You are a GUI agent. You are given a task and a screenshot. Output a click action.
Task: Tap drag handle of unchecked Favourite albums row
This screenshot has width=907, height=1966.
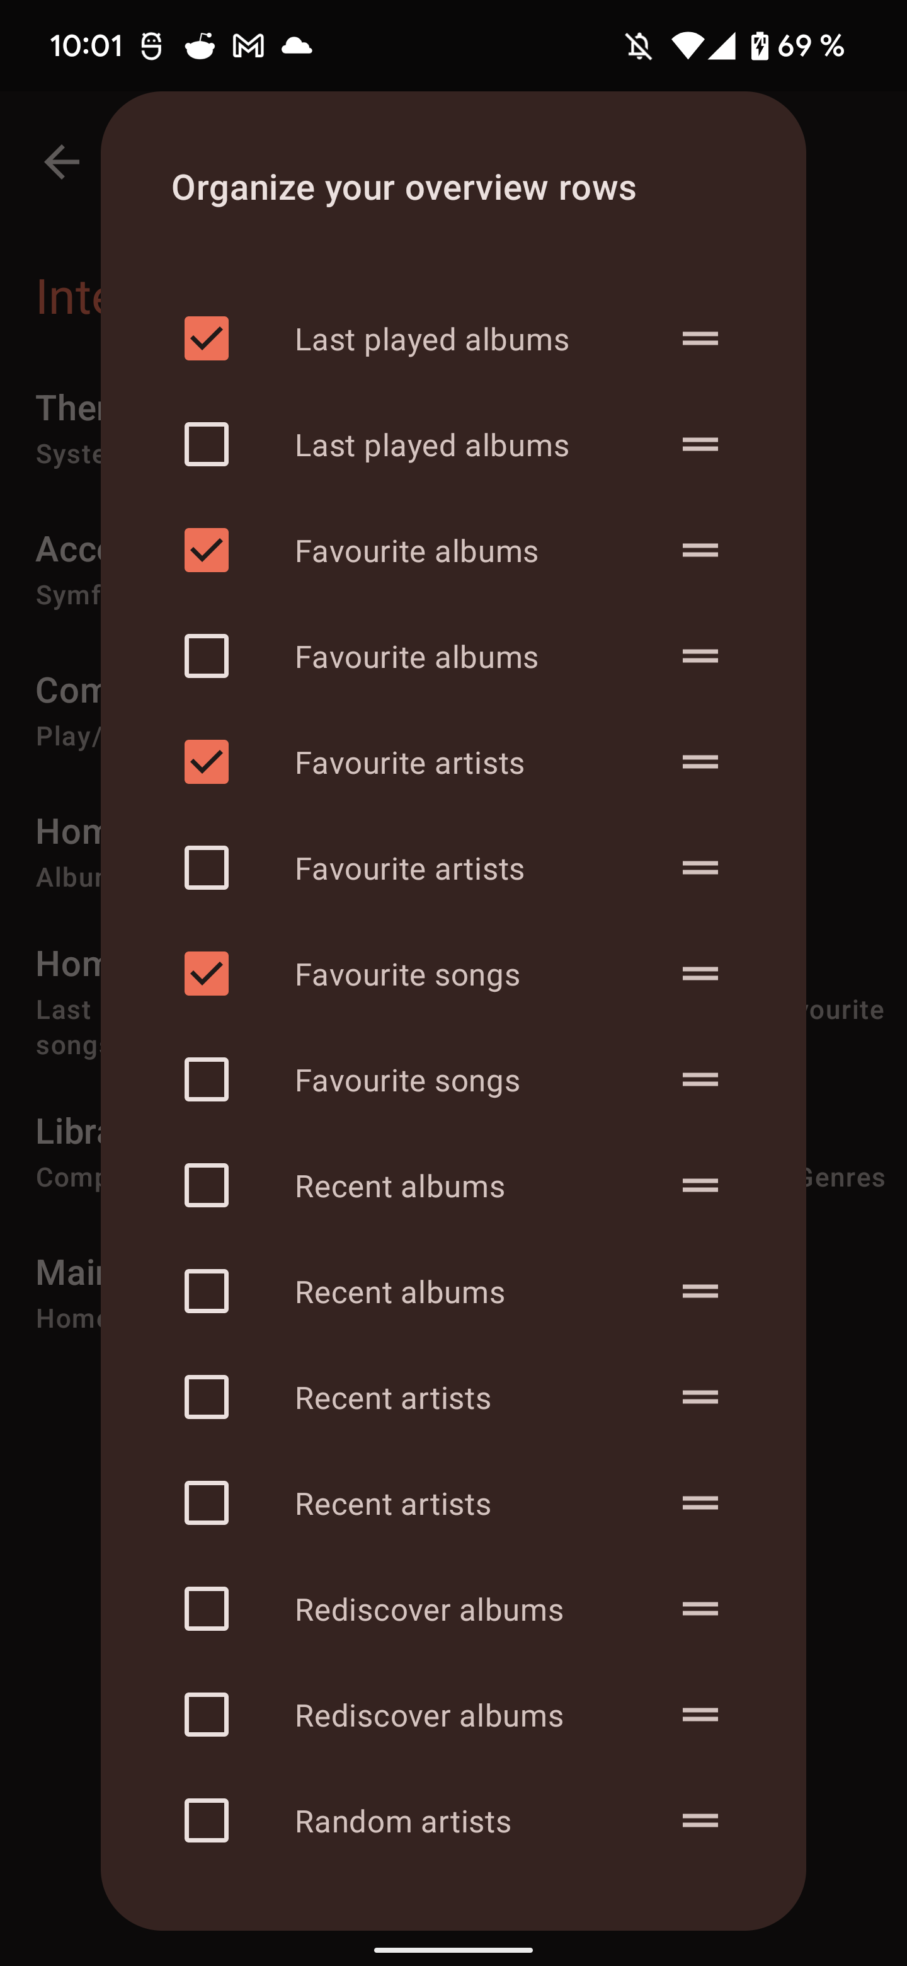(700, 655)
